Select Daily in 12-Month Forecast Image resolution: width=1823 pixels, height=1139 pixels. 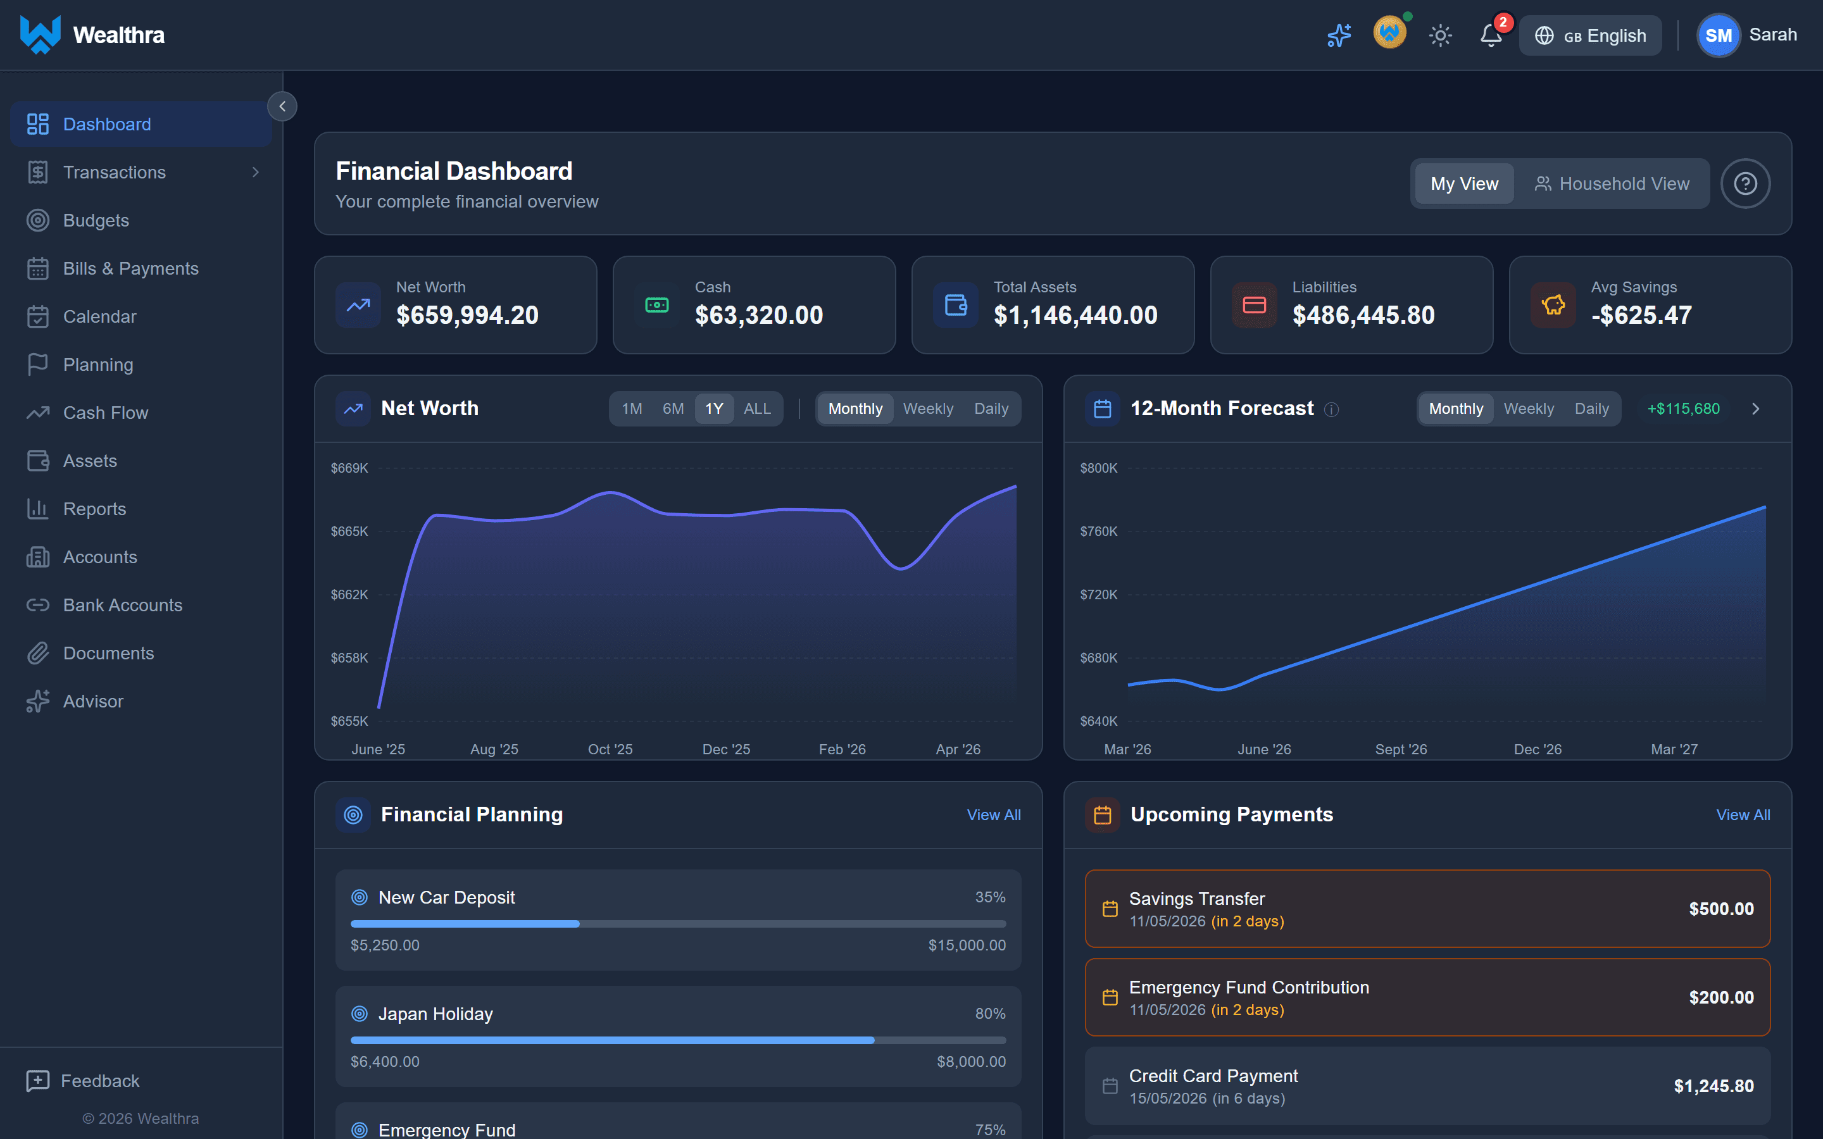pos(1591,409)
